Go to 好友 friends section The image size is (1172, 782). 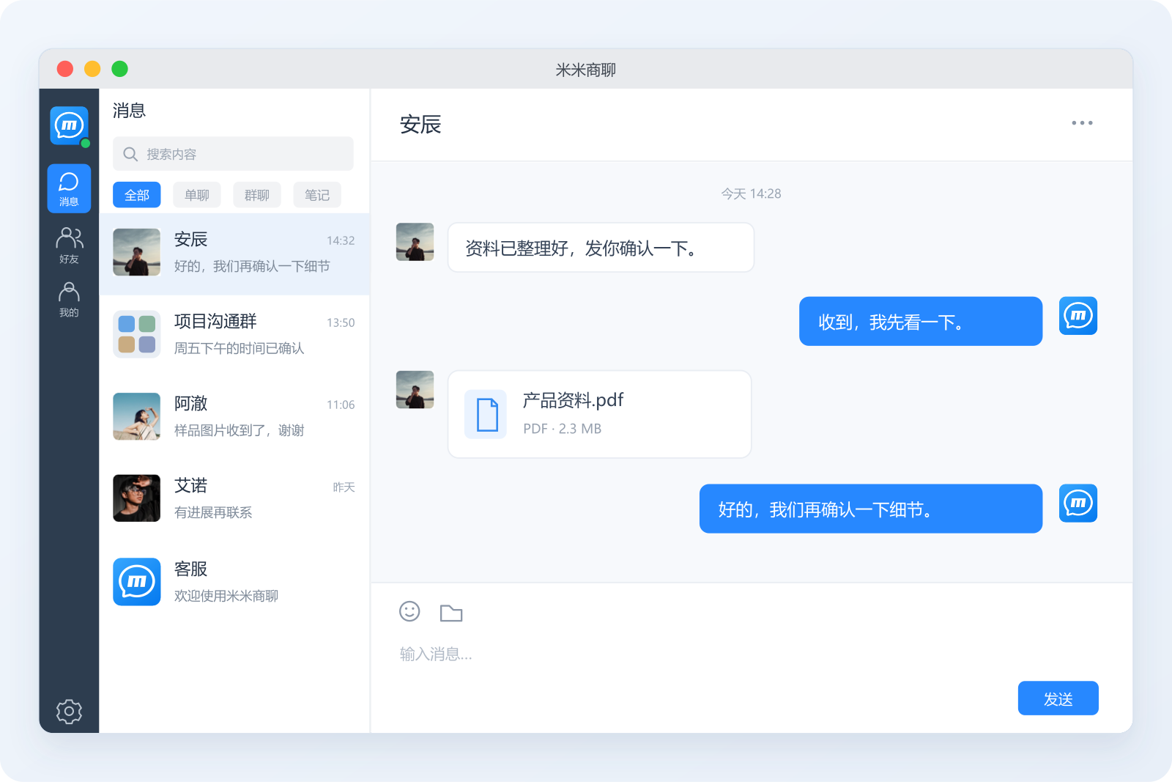tap(69, 245)
